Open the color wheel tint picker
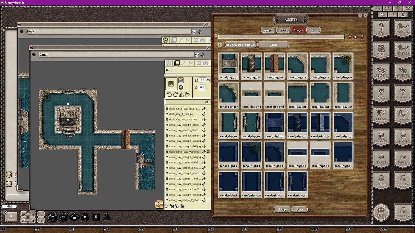This screenshot has height=233, width=415. (181, 80)
